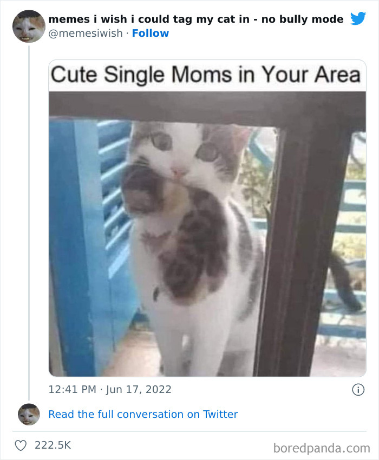Select the tweet text area

tap(195, 18)
